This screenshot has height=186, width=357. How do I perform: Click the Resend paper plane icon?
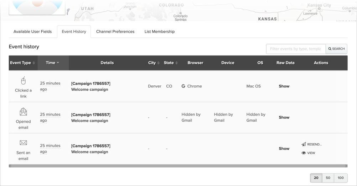pos(304,144)
